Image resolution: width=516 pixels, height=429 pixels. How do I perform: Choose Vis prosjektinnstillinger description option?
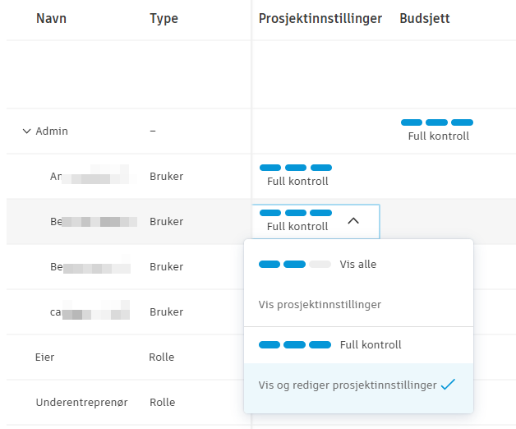pos(320,304)
